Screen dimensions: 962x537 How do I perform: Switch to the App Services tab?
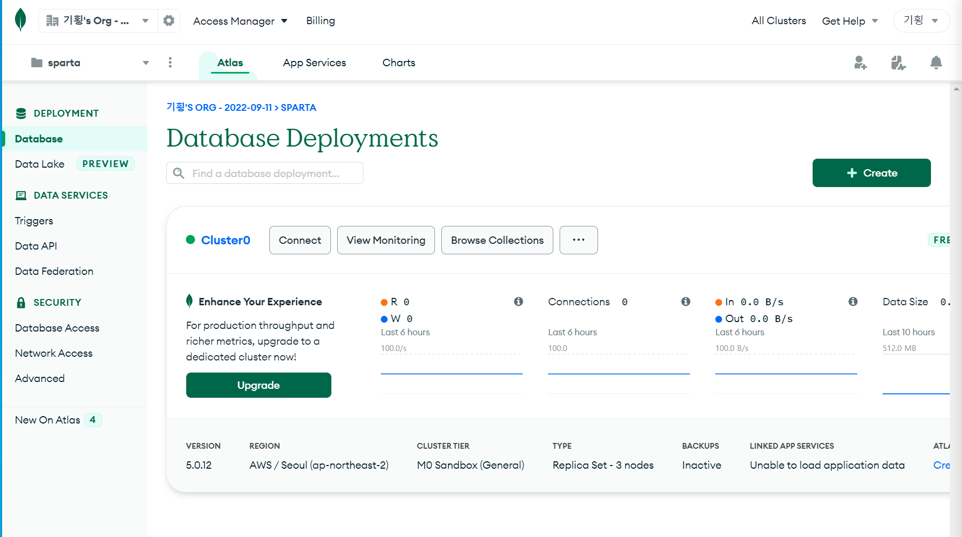(315, 63)
